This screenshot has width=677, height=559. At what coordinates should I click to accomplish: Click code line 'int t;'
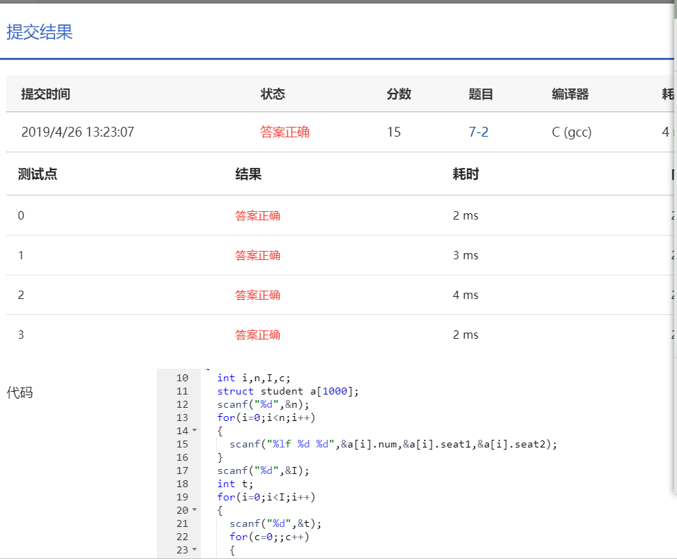(x=235, y=484)
